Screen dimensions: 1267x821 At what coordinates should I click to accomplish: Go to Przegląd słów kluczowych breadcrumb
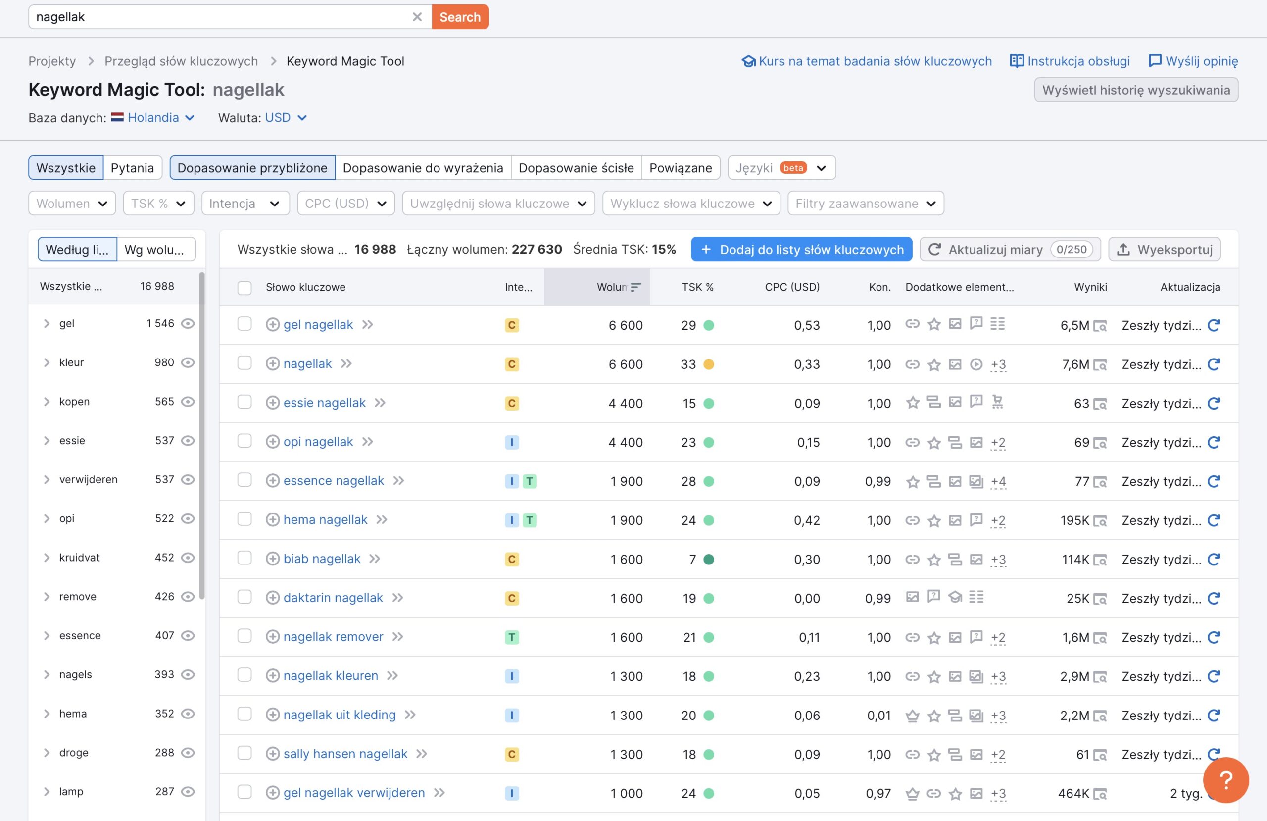tap(181, 61)
